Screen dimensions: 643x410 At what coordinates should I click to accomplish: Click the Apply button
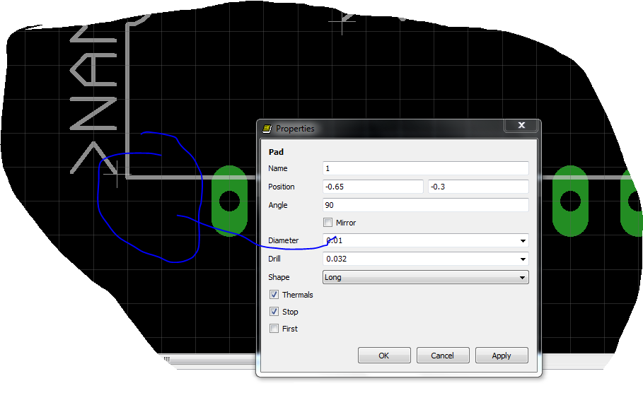[502, 356]
